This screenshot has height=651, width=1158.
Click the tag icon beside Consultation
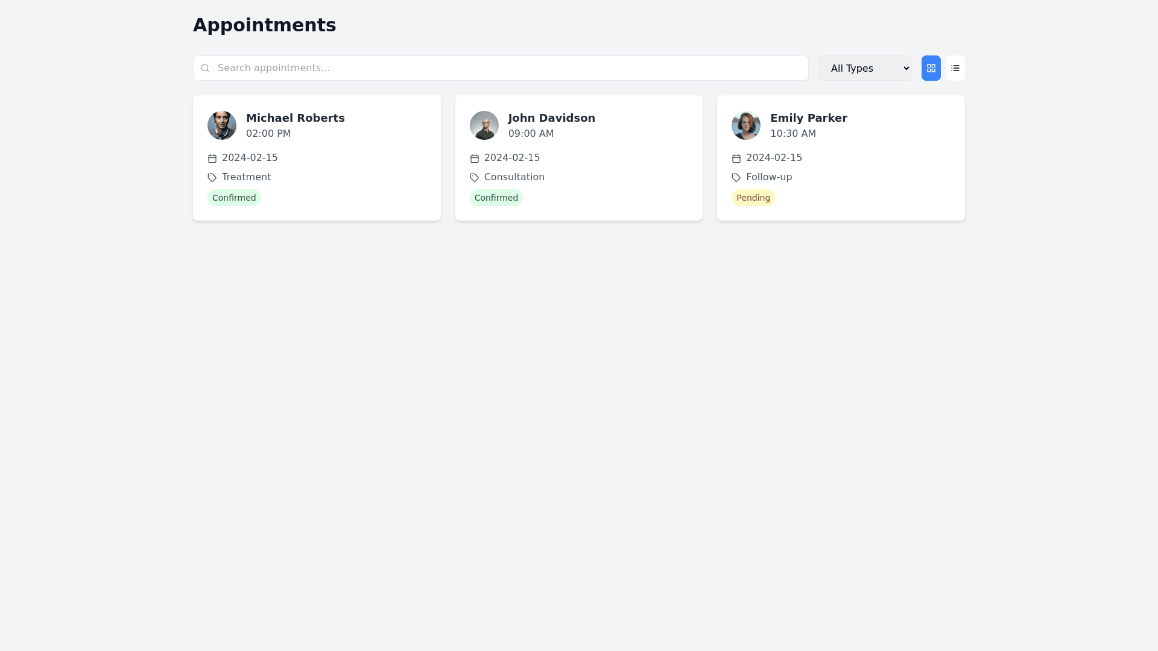pos(474,178)
